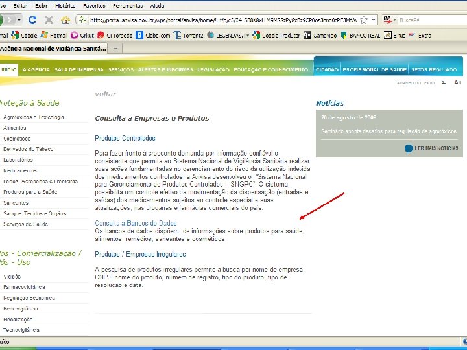Select Tecnovigilância in sidebar
Viewport: 467px width, 350px height.
(21, 330)
